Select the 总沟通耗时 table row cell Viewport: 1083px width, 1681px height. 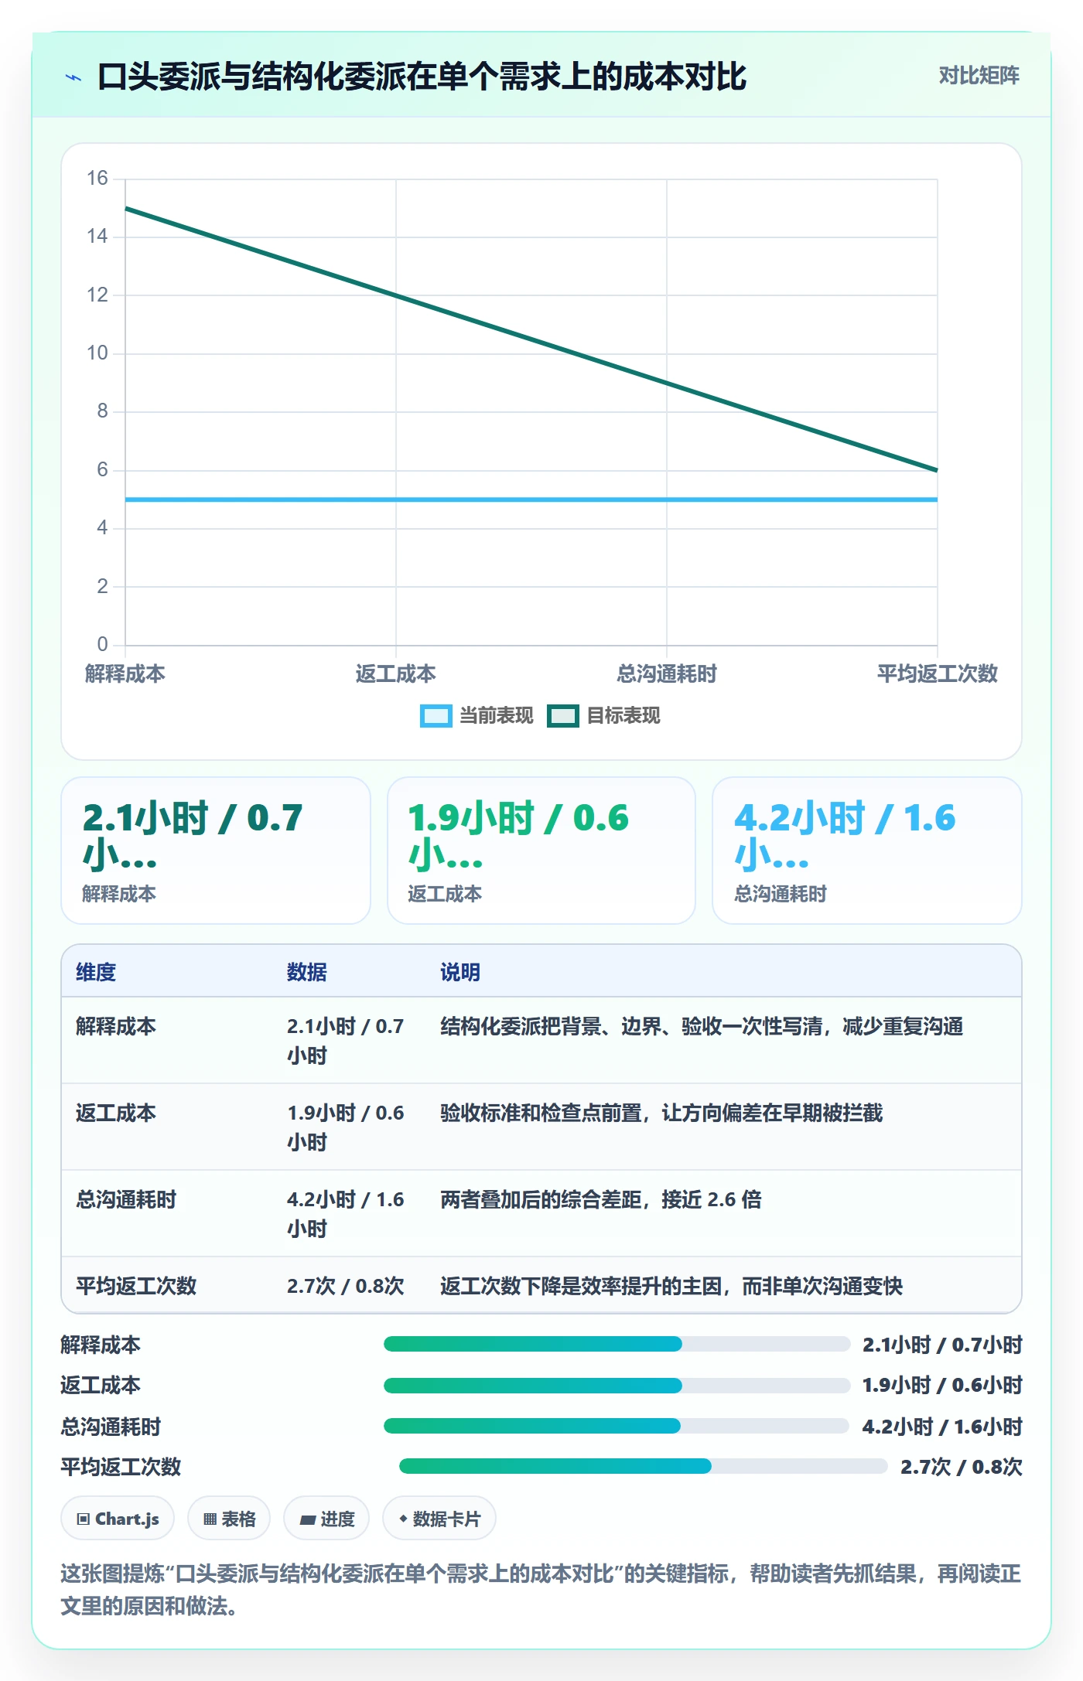click(x=126, y=1199)
